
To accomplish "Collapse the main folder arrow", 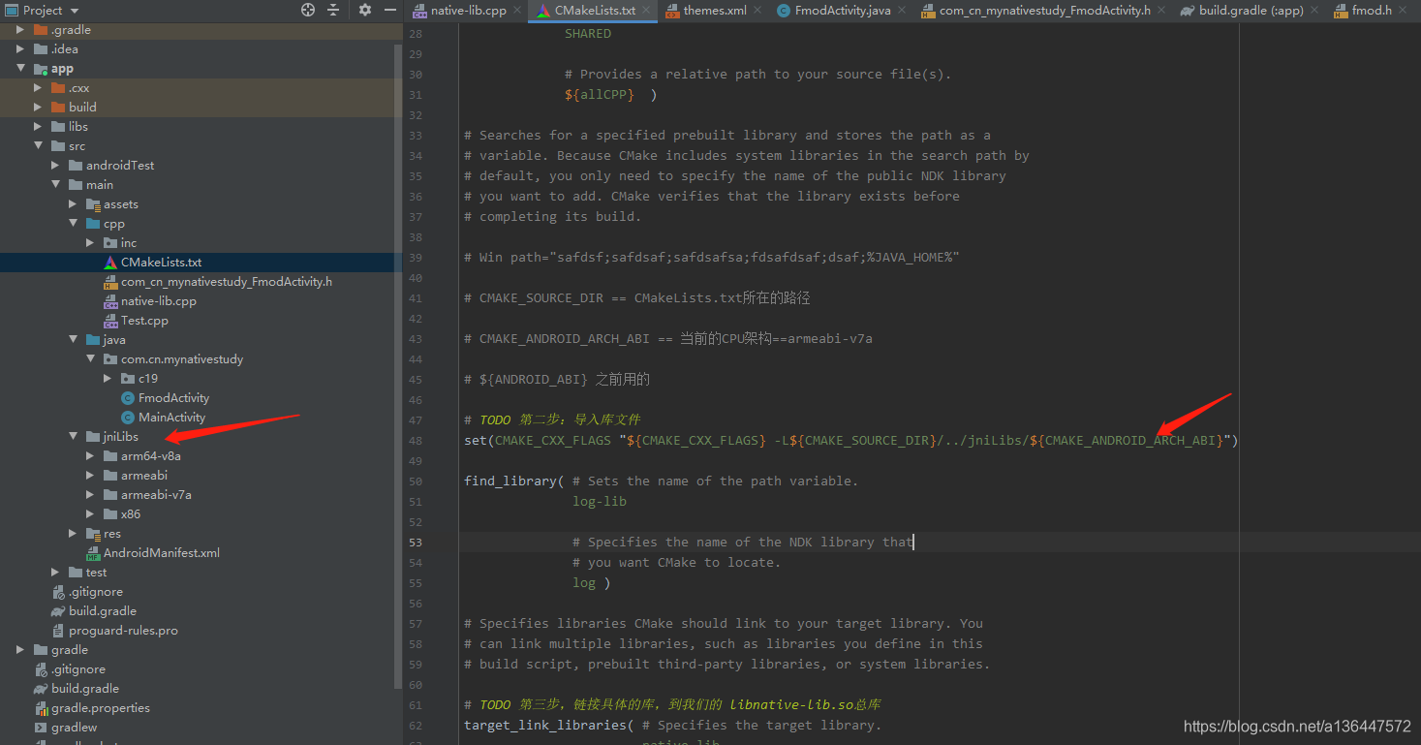I will (x=55, y=185).
